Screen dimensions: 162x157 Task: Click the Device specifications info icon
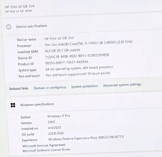(9, 27)
